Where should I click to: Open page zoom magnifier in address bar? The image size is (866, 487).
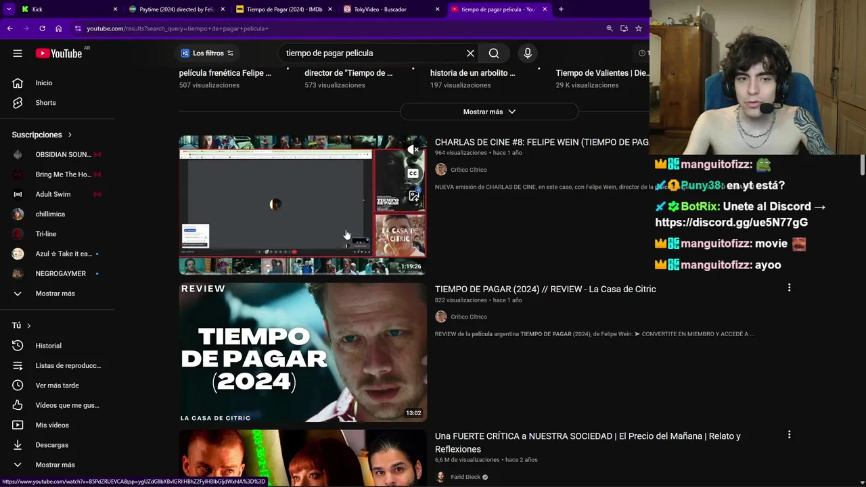coord(609,28)
